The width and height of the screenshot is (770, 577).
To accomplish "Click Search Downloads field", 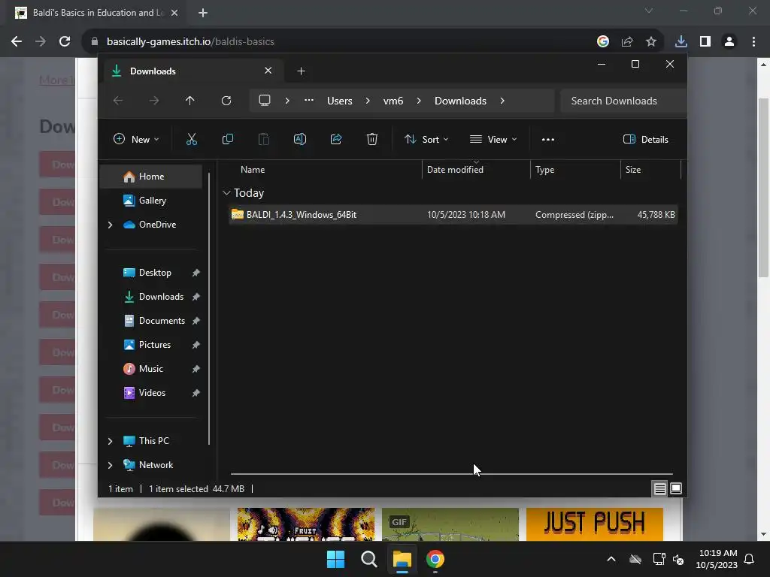I will 623,101.
